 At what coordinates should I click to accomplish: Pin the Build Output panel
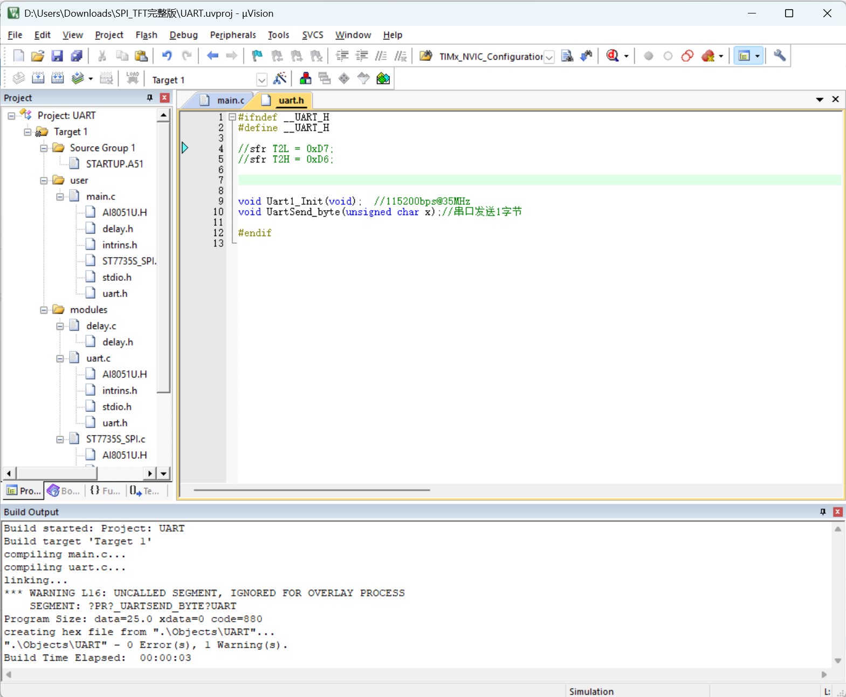pyautogui.click(x=823, y=512)
